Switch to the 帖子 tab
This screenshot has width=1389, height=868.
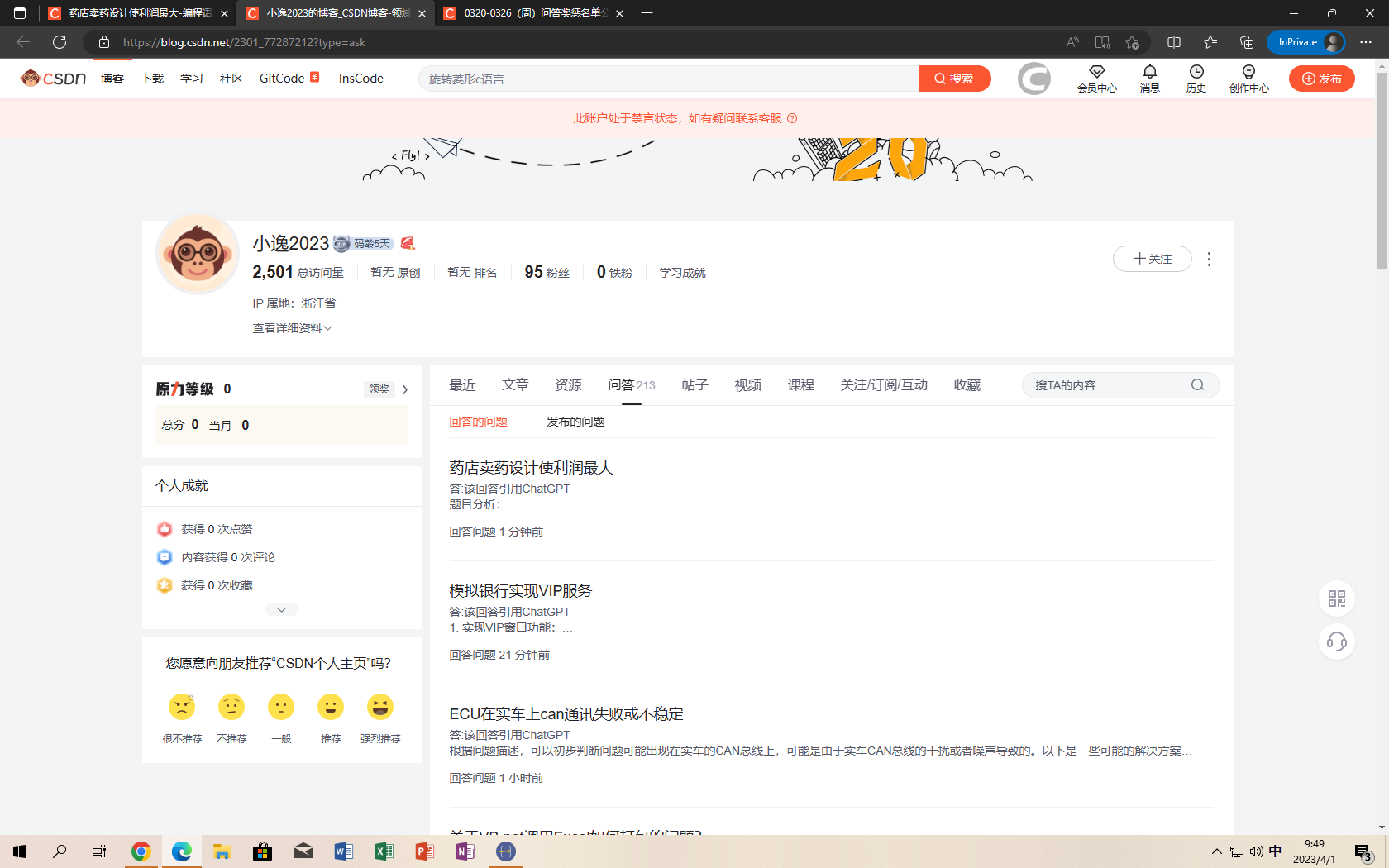(x=694, y=385)
